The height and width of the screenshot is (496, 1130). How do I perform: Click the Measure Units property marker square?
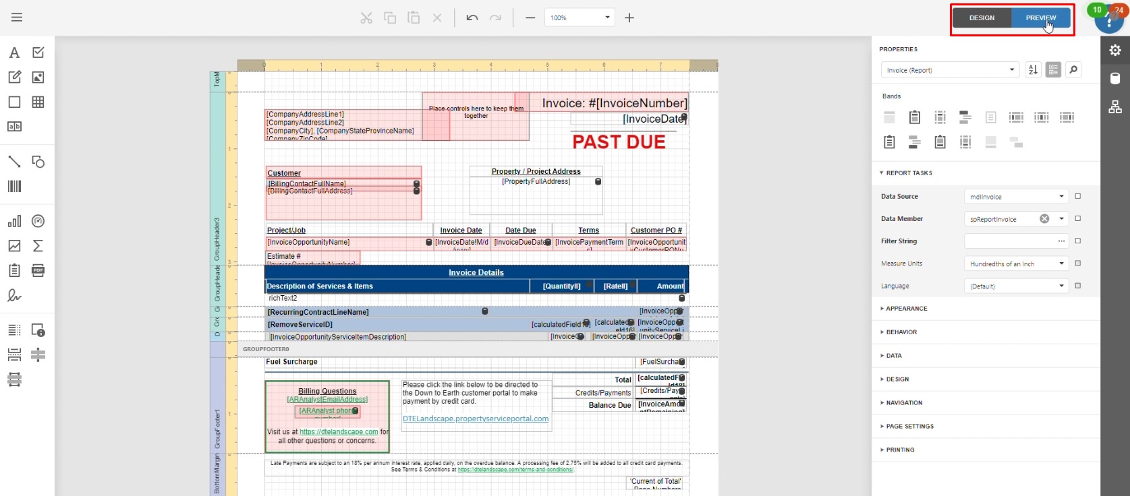point(1078,263)
